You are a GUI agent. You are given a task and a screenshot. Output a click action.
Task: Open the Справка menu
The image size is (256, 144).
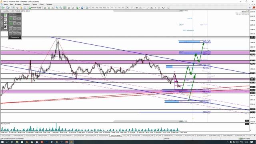point(49,4)
